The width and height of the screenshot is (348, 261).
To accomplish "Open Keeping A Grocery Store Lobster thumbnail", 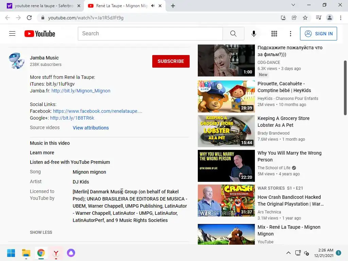I will click(226, 131).
